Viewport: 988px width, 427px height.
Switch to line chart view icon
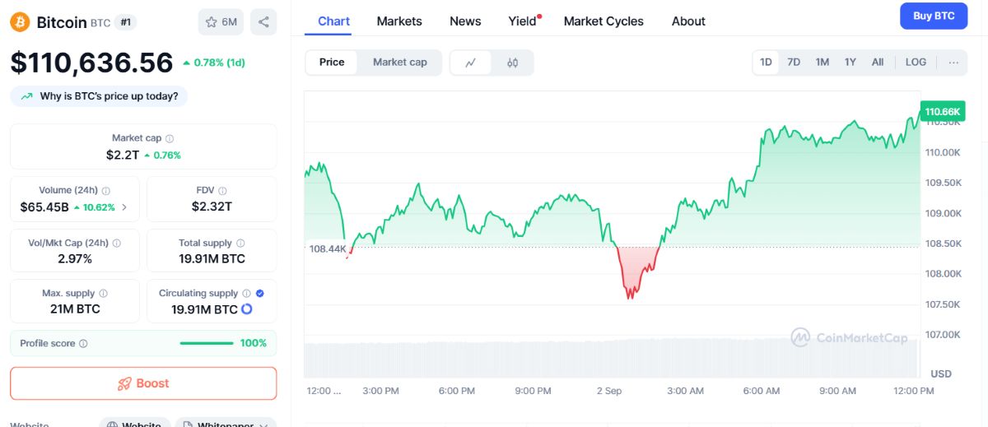coord(471,63)
